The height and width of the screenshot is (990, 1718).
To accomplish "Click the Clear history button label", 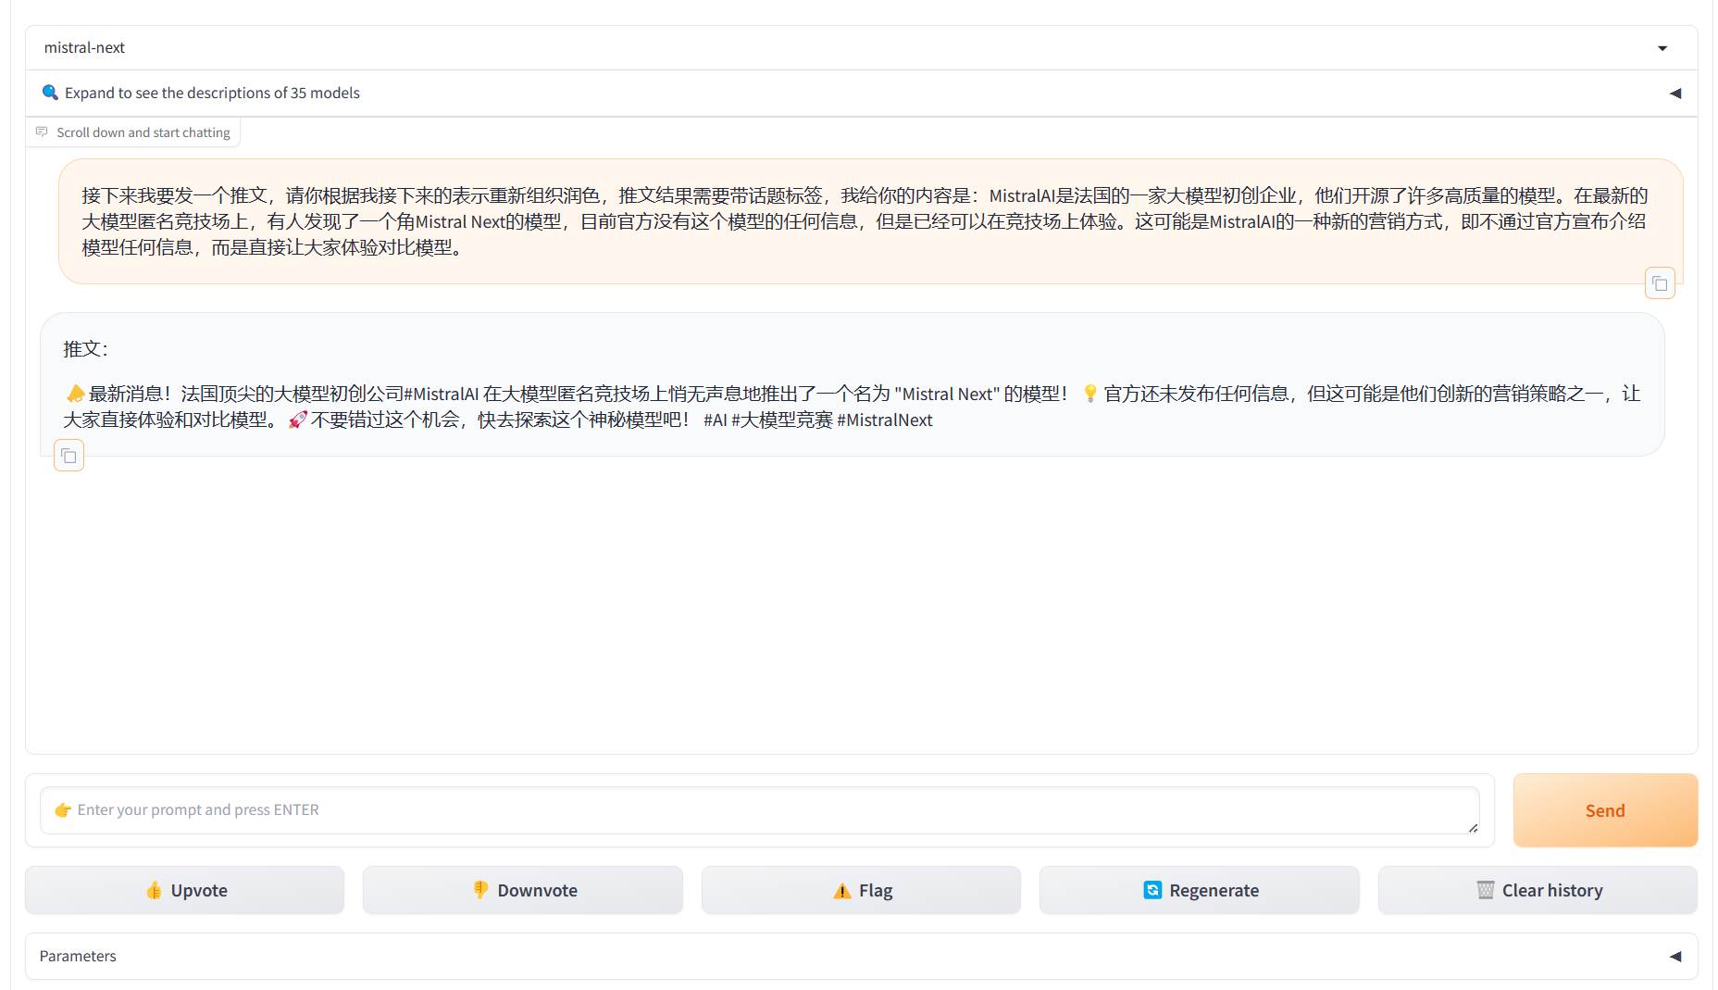I will 1551,891.
